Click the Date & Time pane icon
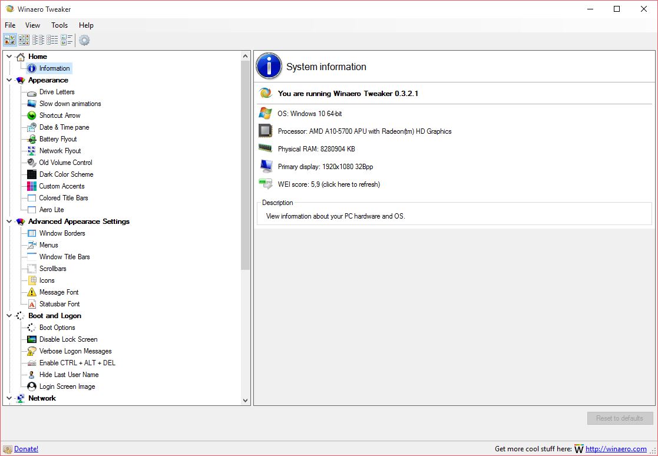Screen dimensions: 658x456 pyautogui.click(x=32, y=127)
